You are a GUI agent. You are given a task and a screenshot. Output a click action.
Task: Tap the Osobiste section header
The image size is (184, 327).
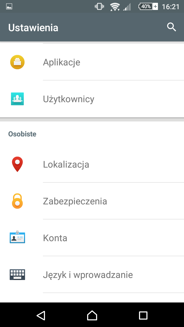[x=22, y=134]
